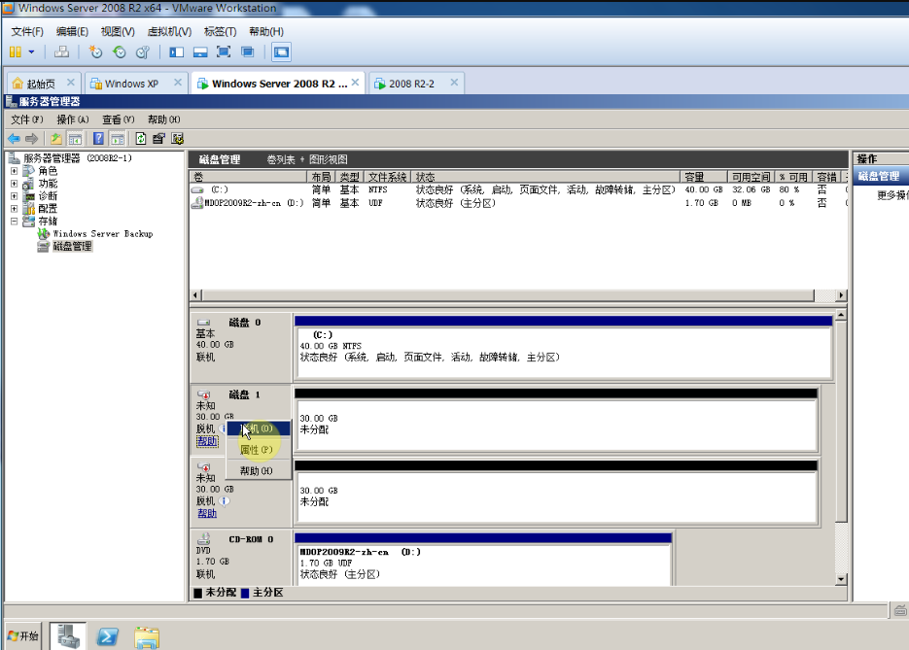Toggle the VMware thumbnail bar icon

(200, 52)
